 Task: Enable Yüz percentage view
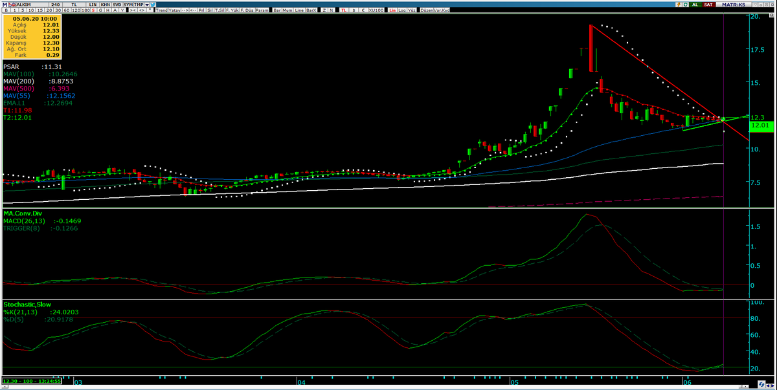click(411, 10)
